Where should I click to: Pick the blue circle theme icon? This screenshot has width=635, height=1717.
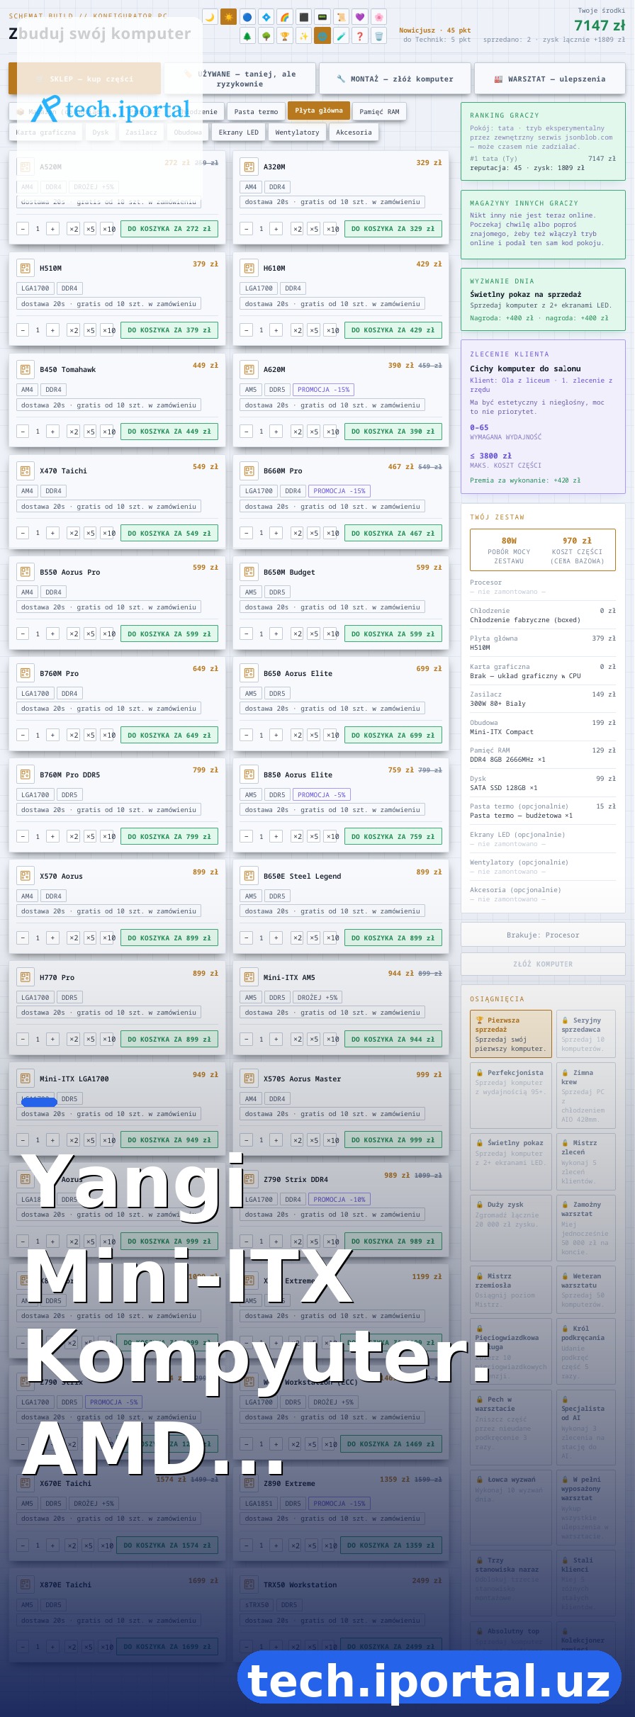247,16
